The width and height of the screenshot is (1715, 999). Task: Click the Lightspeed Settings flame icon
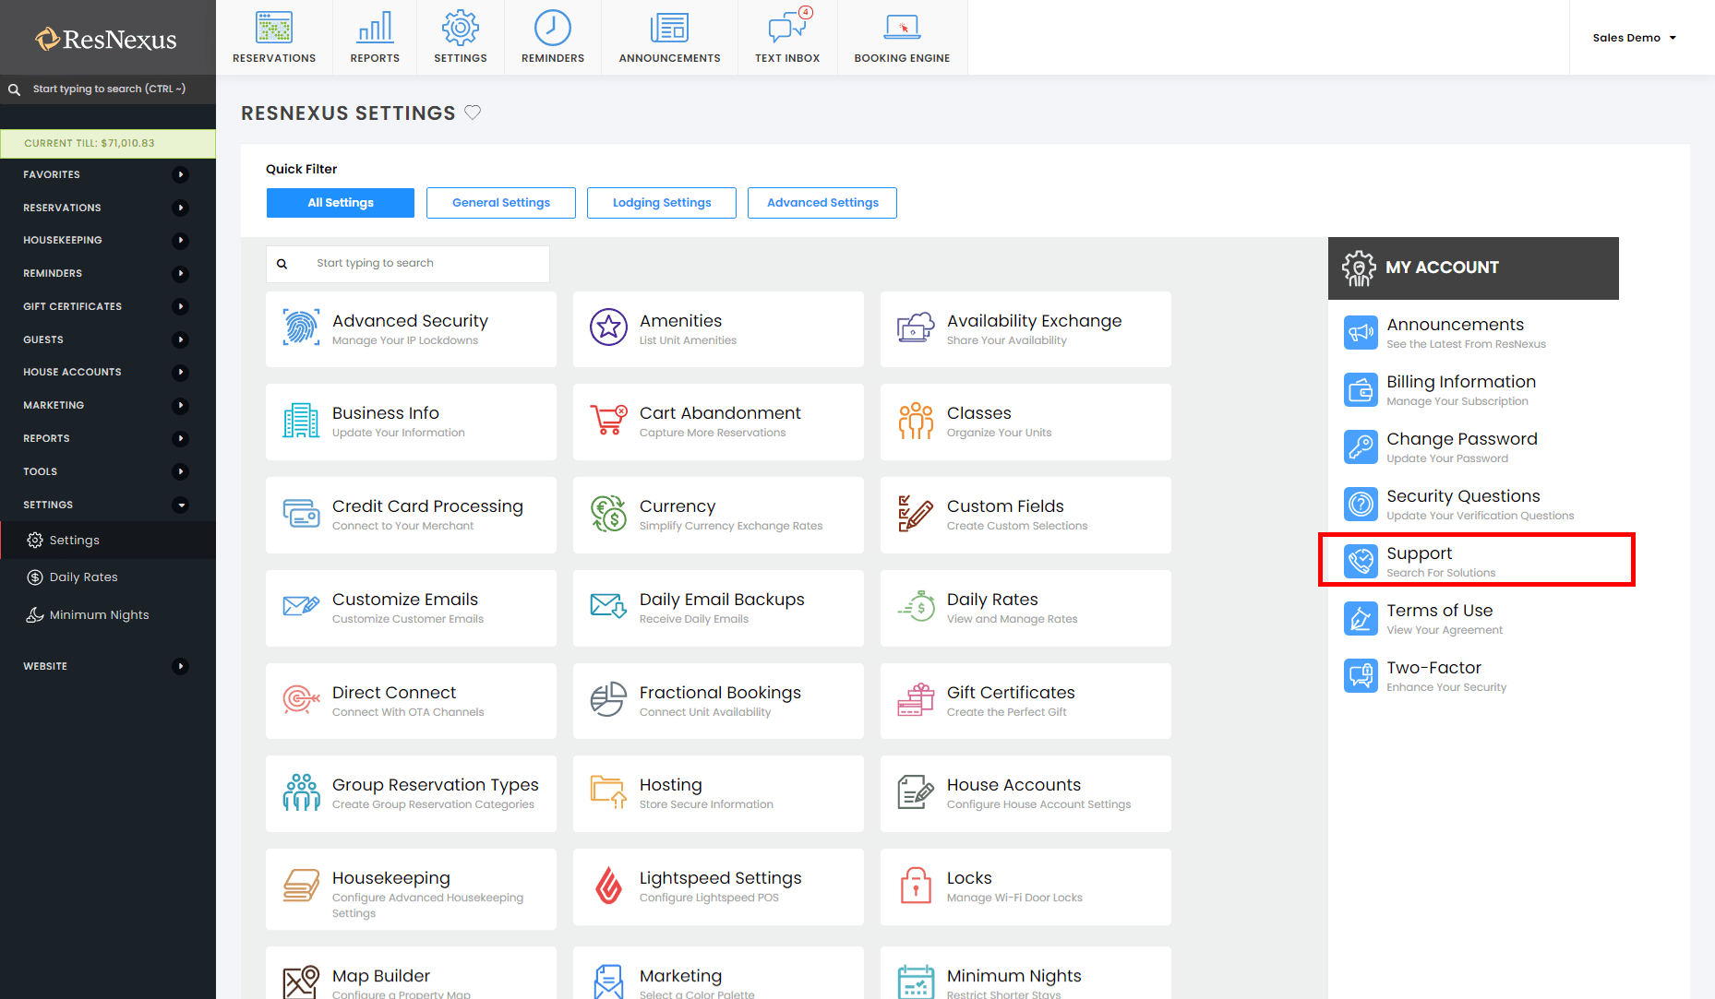click(608, 886)
